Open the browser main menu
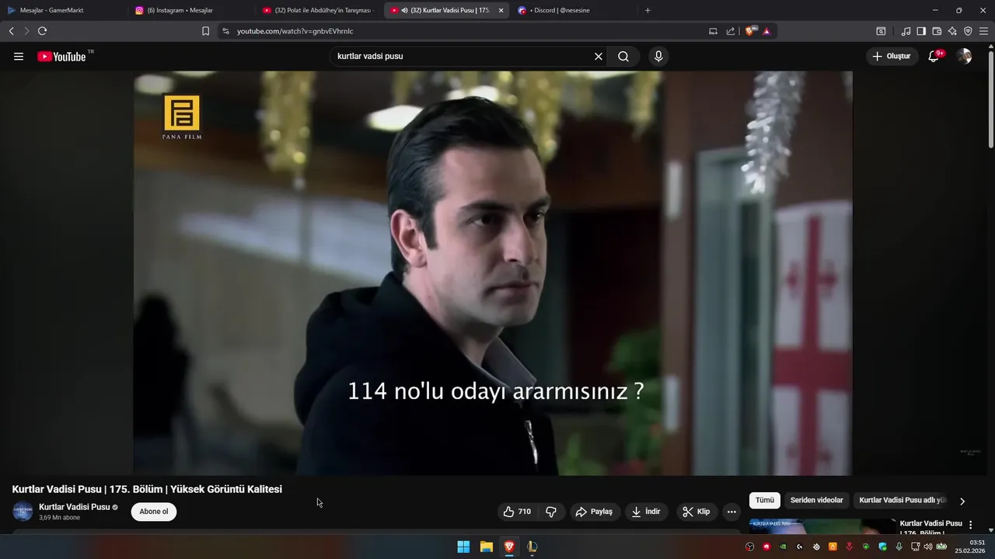Image resolution: width=995 pixels, height=559 pixels. (983, 31)
